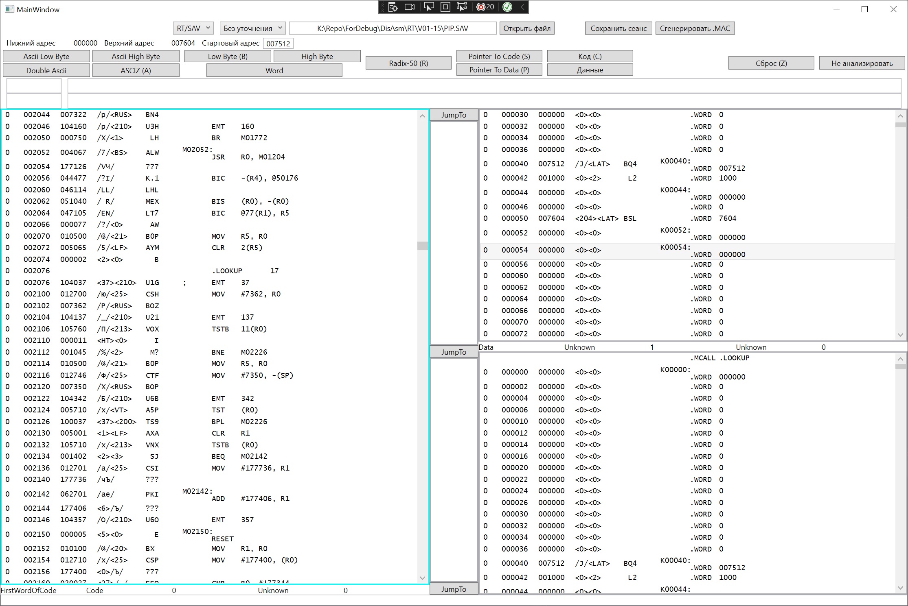Click the green checkmark Hot Reload icon

coord(507,7)
